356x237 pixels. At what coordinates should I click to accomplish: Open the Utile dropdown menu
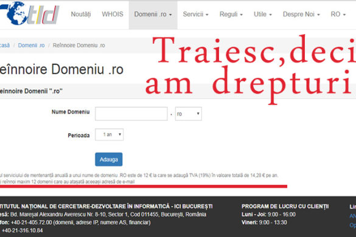tap(263, 15)
